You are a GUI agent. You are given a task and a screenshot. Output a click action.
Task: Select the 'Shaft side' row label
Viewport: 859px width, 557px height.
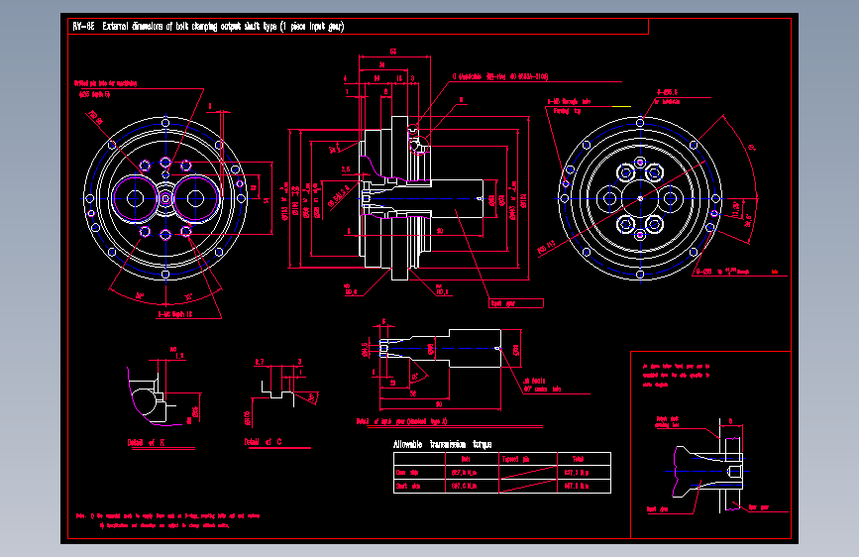pyautogui.click(x=408, y=486)
